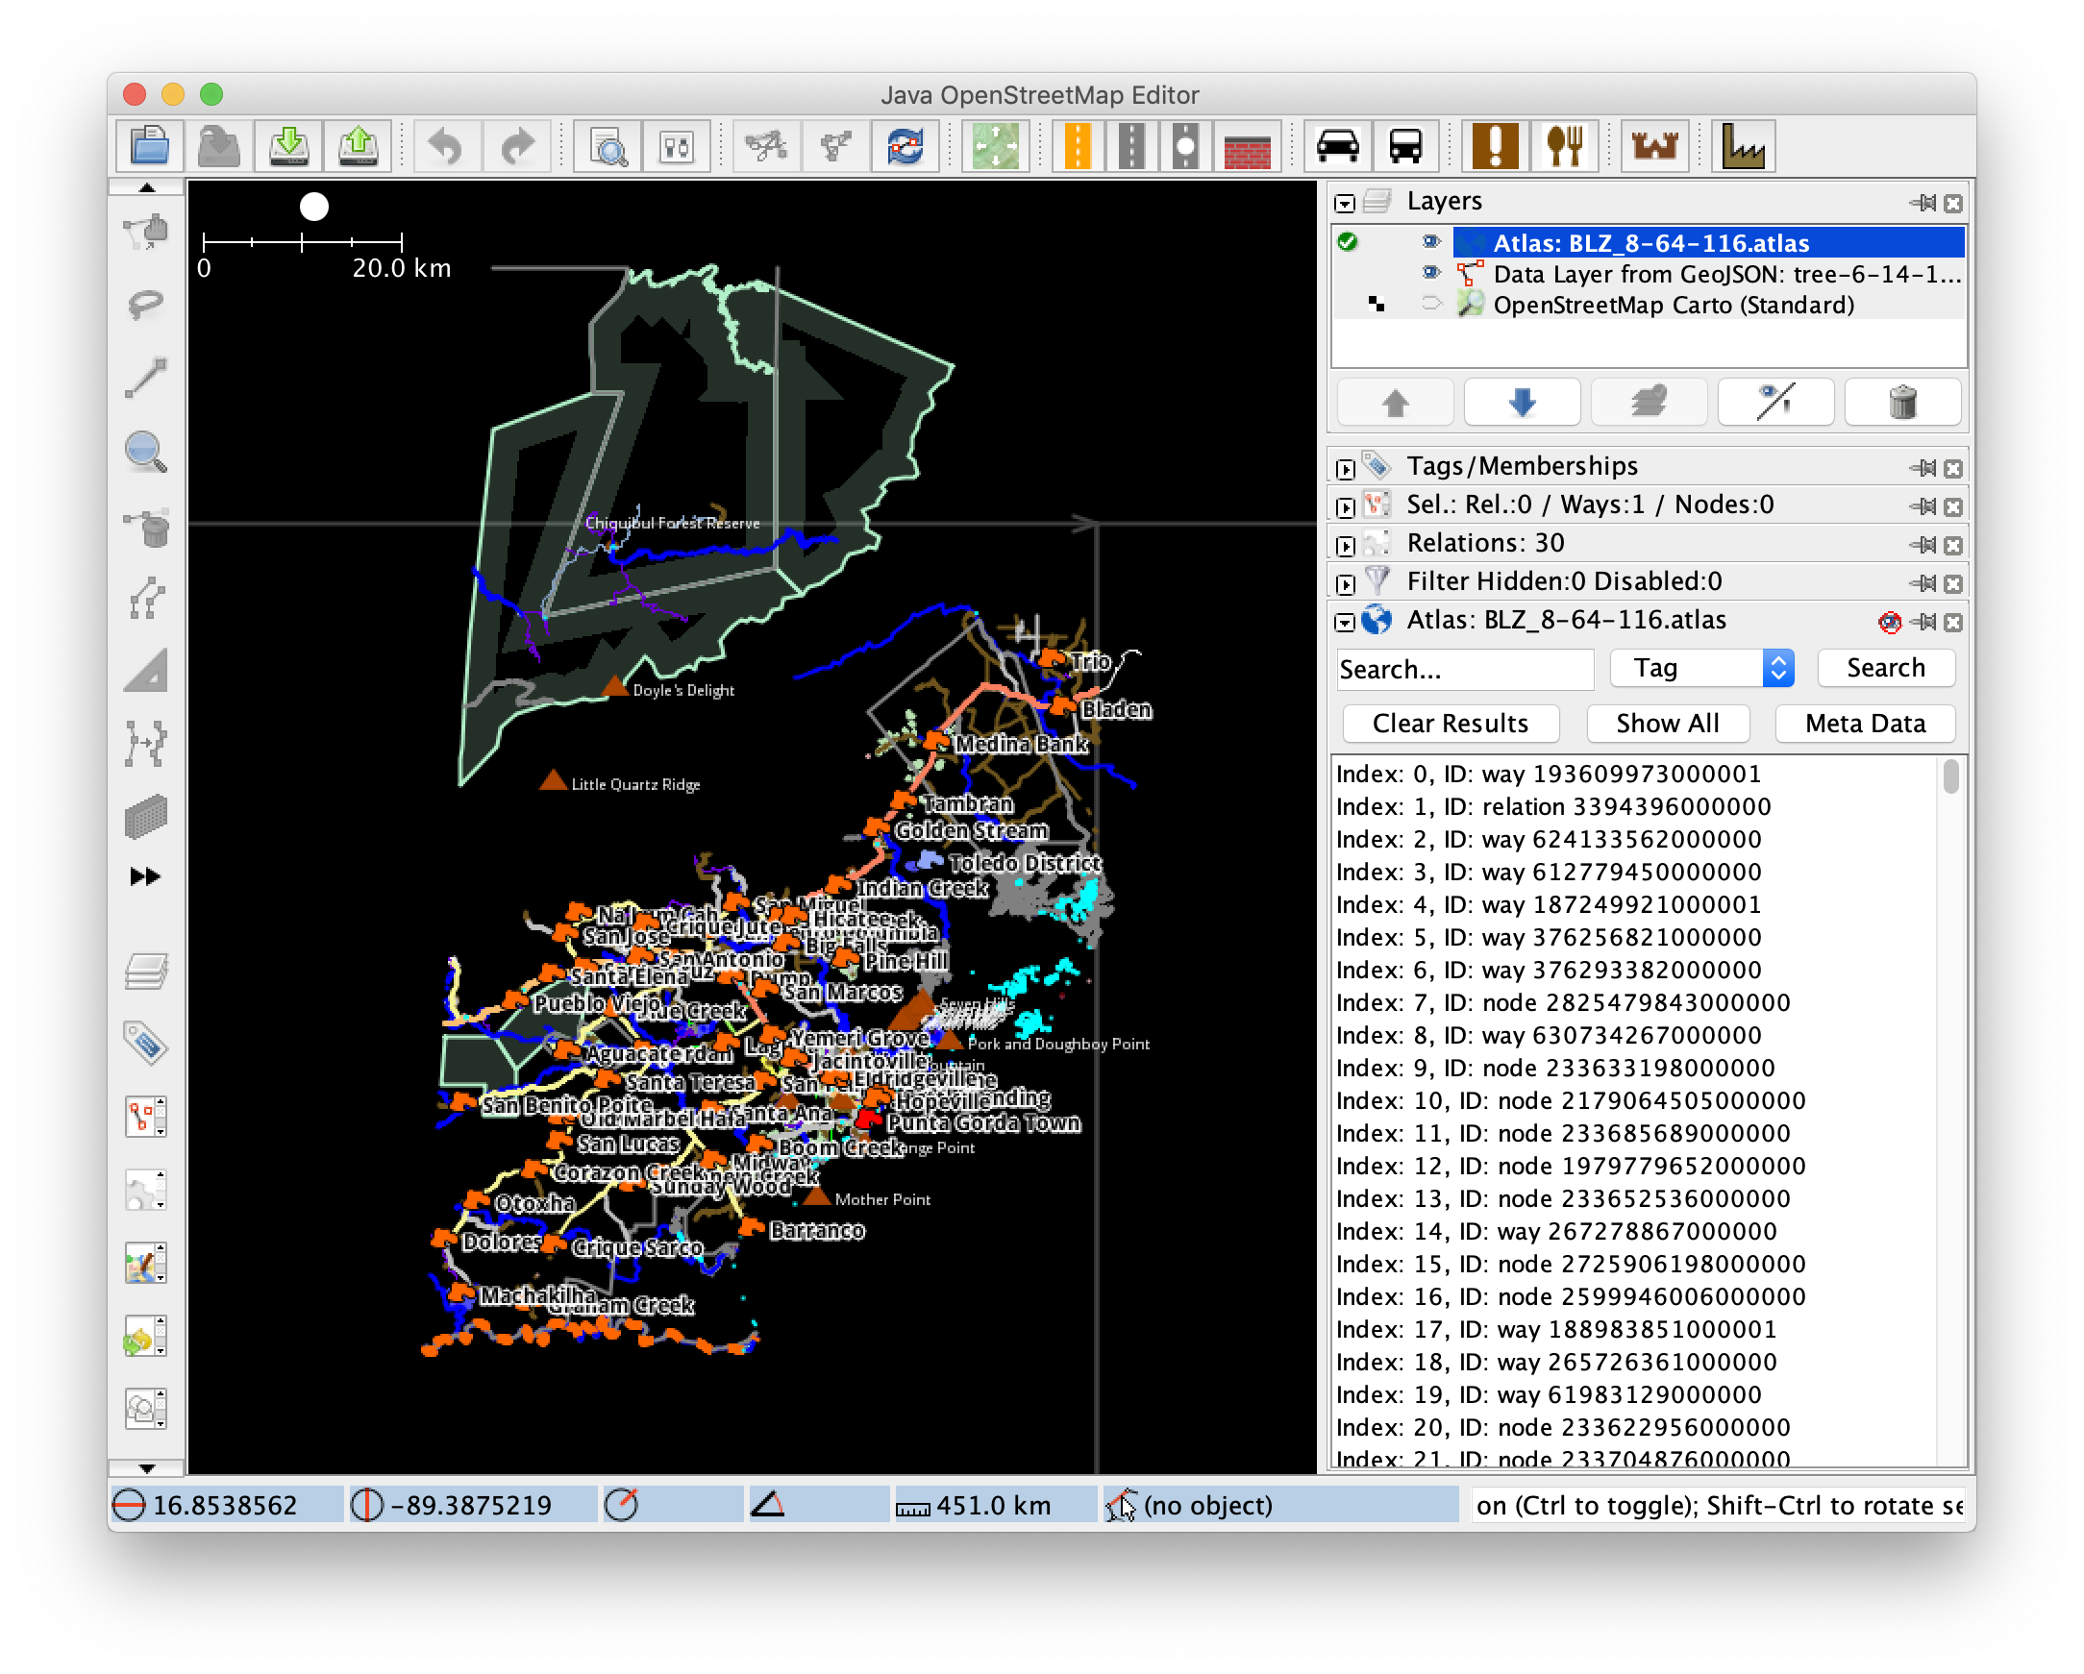
Task: Click the delete layer trash icon
Action: coord(1901,402)
